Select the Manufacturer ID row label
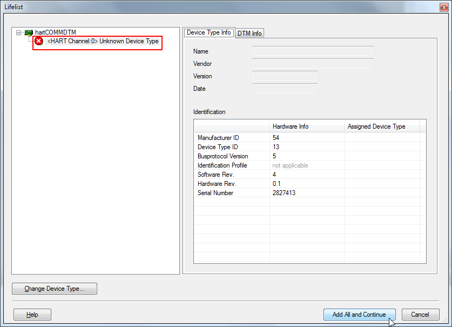The height and width of the screenshot is (327, 452). (x=218, y=138)
